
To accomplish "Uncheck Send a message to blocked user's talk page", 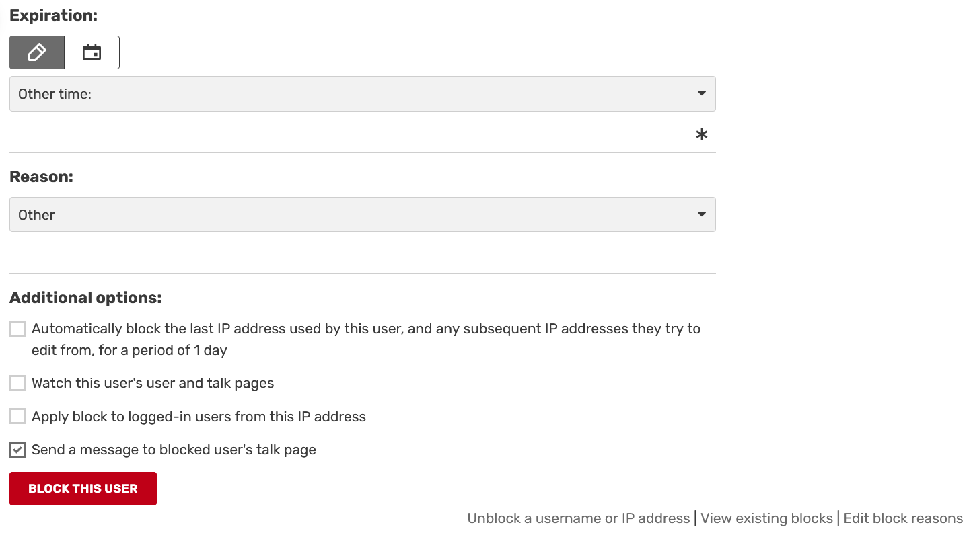I will 17,450.
